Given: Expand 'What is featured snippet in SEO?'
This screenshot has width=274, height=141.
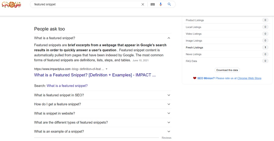Looking at the screenshot, I should (103, 95).
